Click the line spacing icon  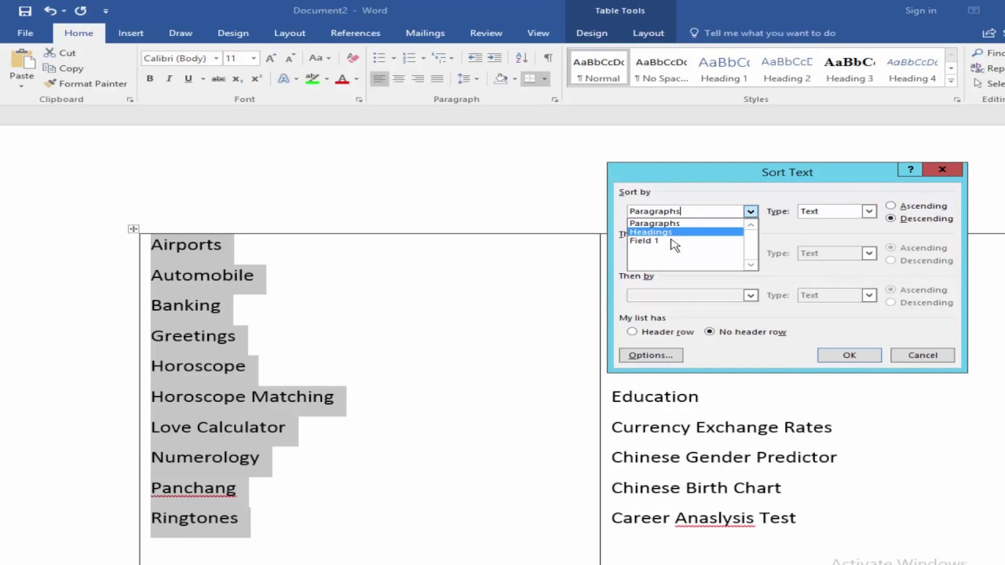coord(463,78)
